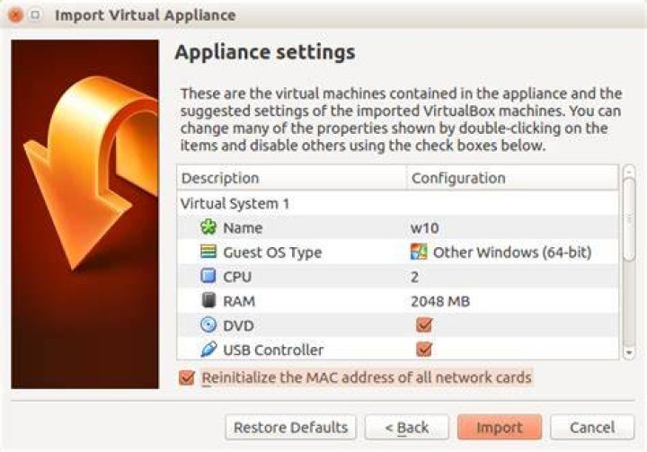The width and height of the screenshot is (647, 452).
Task: Click the Import button
Action: point(500,427)
